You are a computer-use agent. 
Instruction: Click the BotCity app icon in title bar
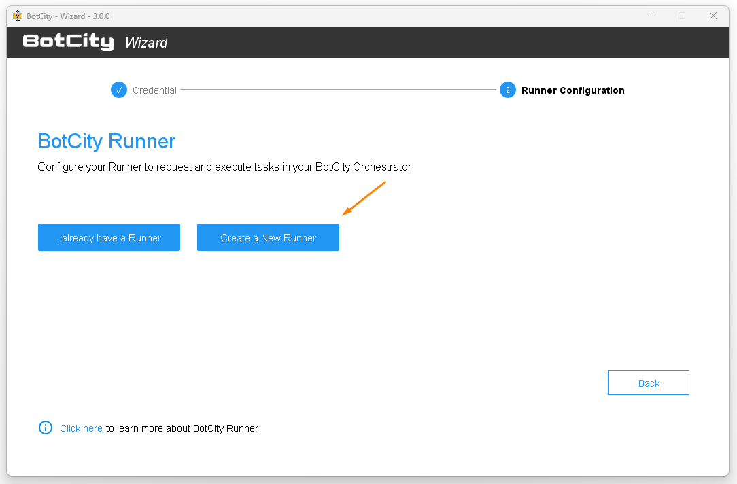[18, 16]
